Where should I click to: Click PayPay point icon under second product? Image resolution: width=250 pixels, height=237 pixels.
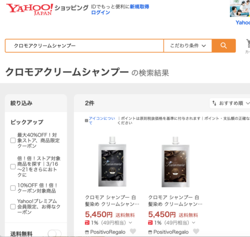point(150,222)
